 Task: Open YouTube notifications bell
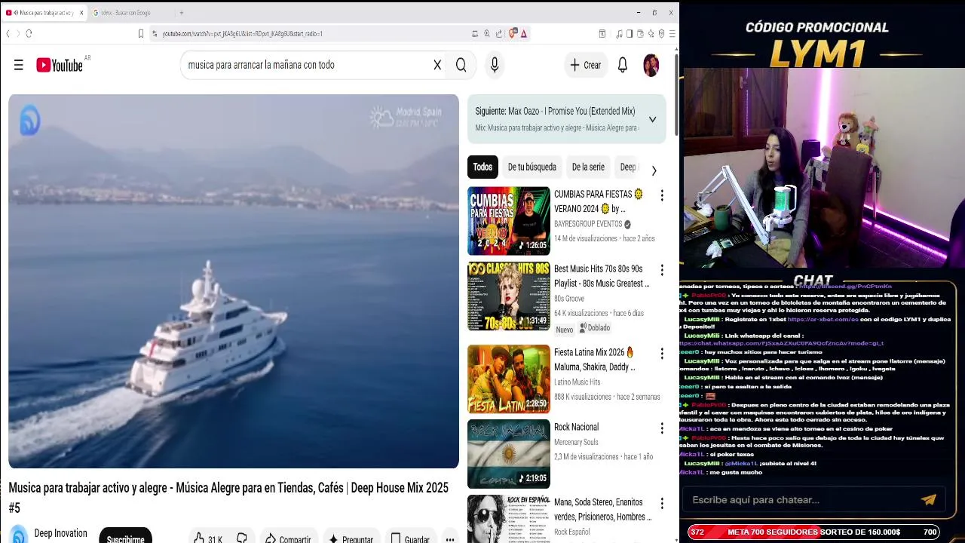[623, 65]
